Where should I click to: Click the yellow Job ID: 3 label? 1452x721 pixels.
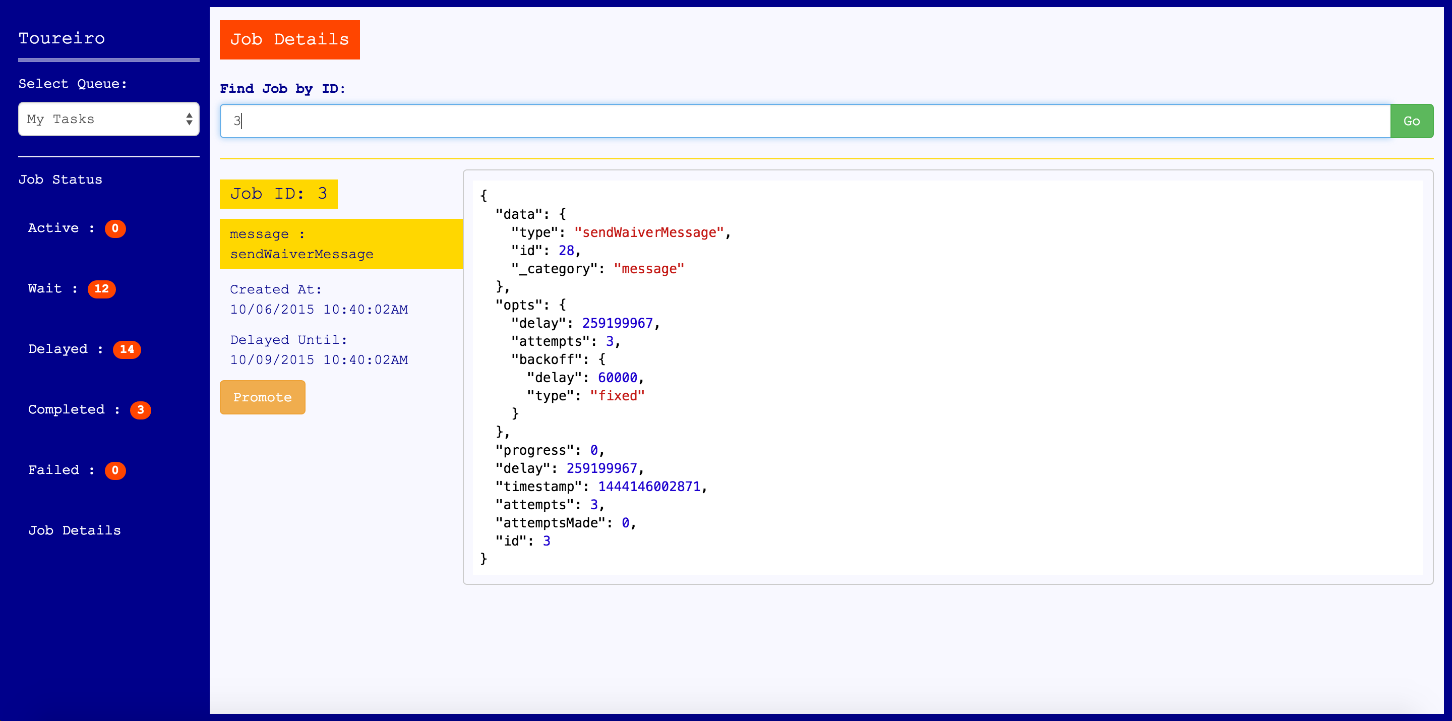coord(278,194)
